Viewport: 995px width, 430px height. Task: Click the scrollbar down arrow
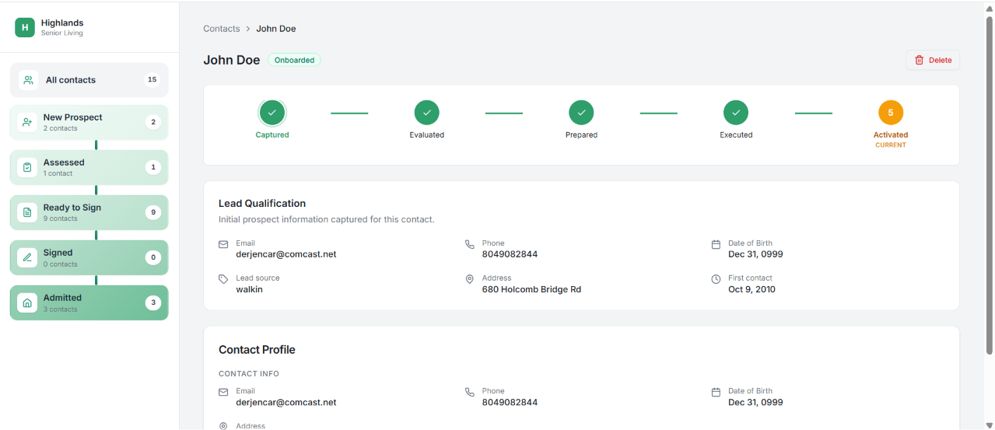click(x=990, y=424)
